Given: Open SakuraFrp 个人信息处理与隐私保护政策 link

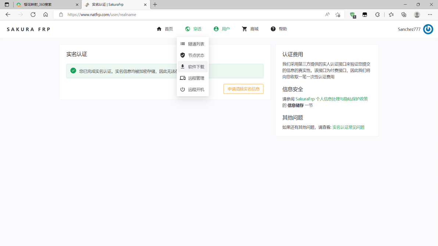Looking at the screenshot, I should click(331, 99).
